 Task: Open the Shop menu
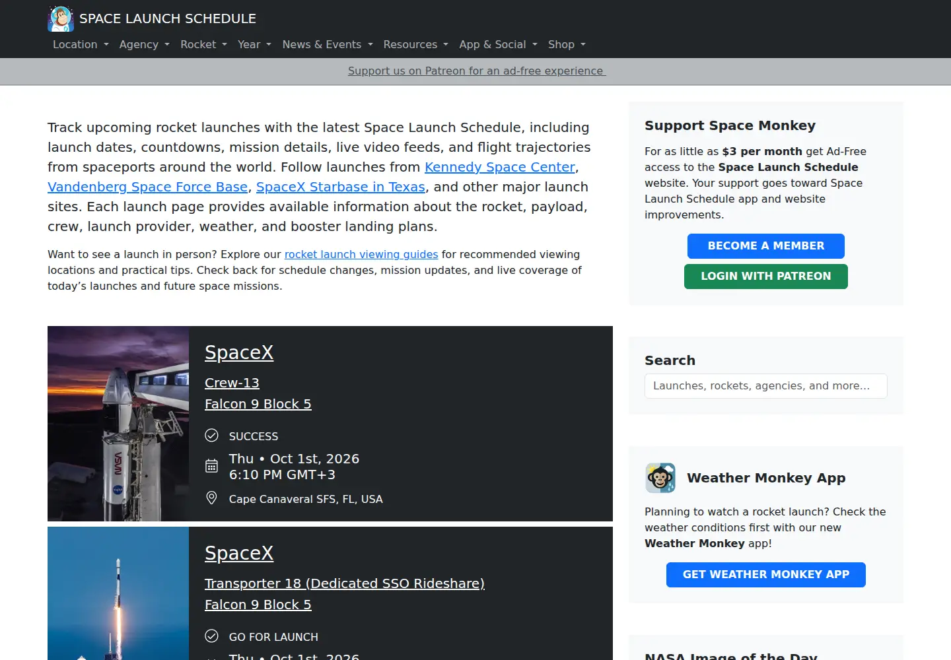pyautogui.click(x=567, y=44)
